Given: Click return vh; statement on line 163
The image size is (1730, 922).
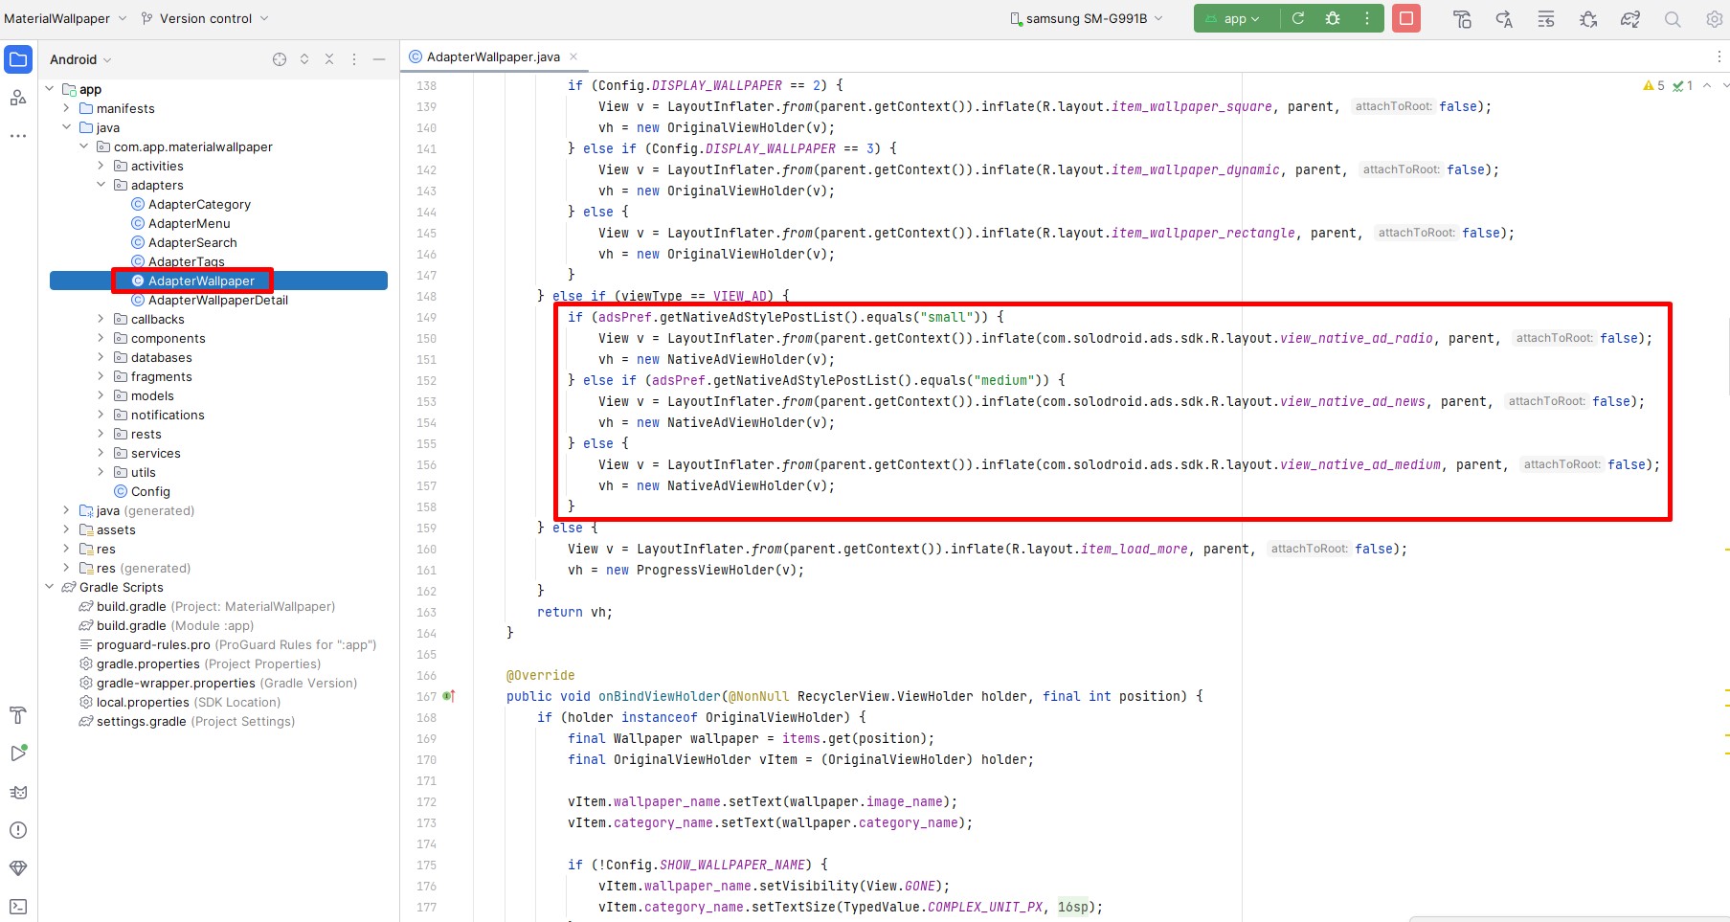Looking at the screenshot, I should pyautogui.click(x=574, y=612).
